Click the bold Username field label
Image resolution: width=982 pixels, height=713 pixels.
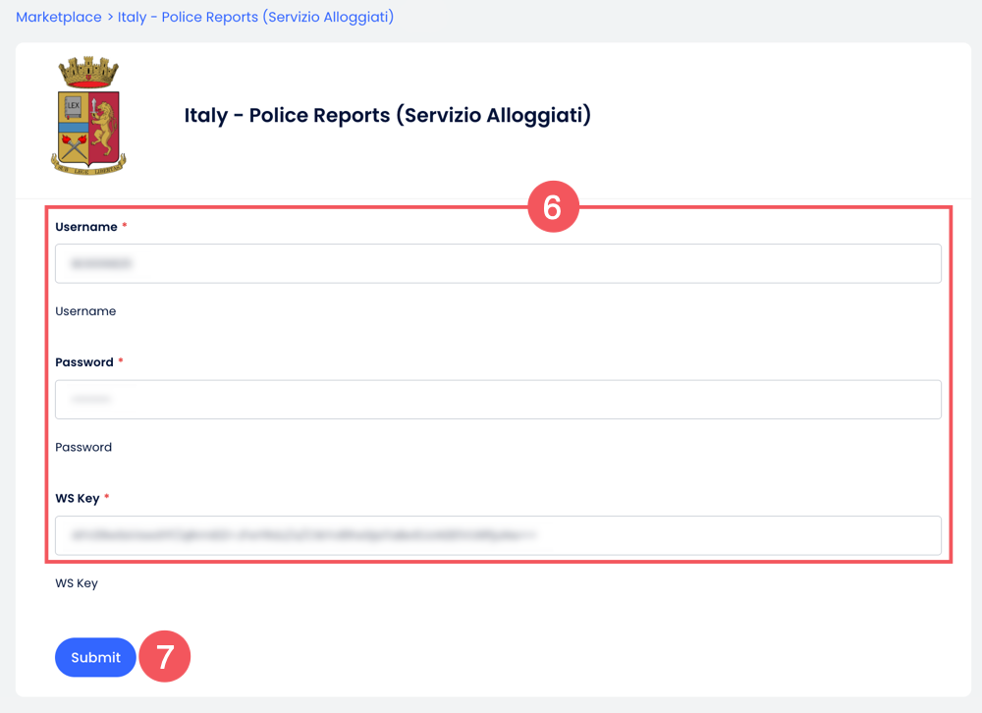click(x=86, y=227)
